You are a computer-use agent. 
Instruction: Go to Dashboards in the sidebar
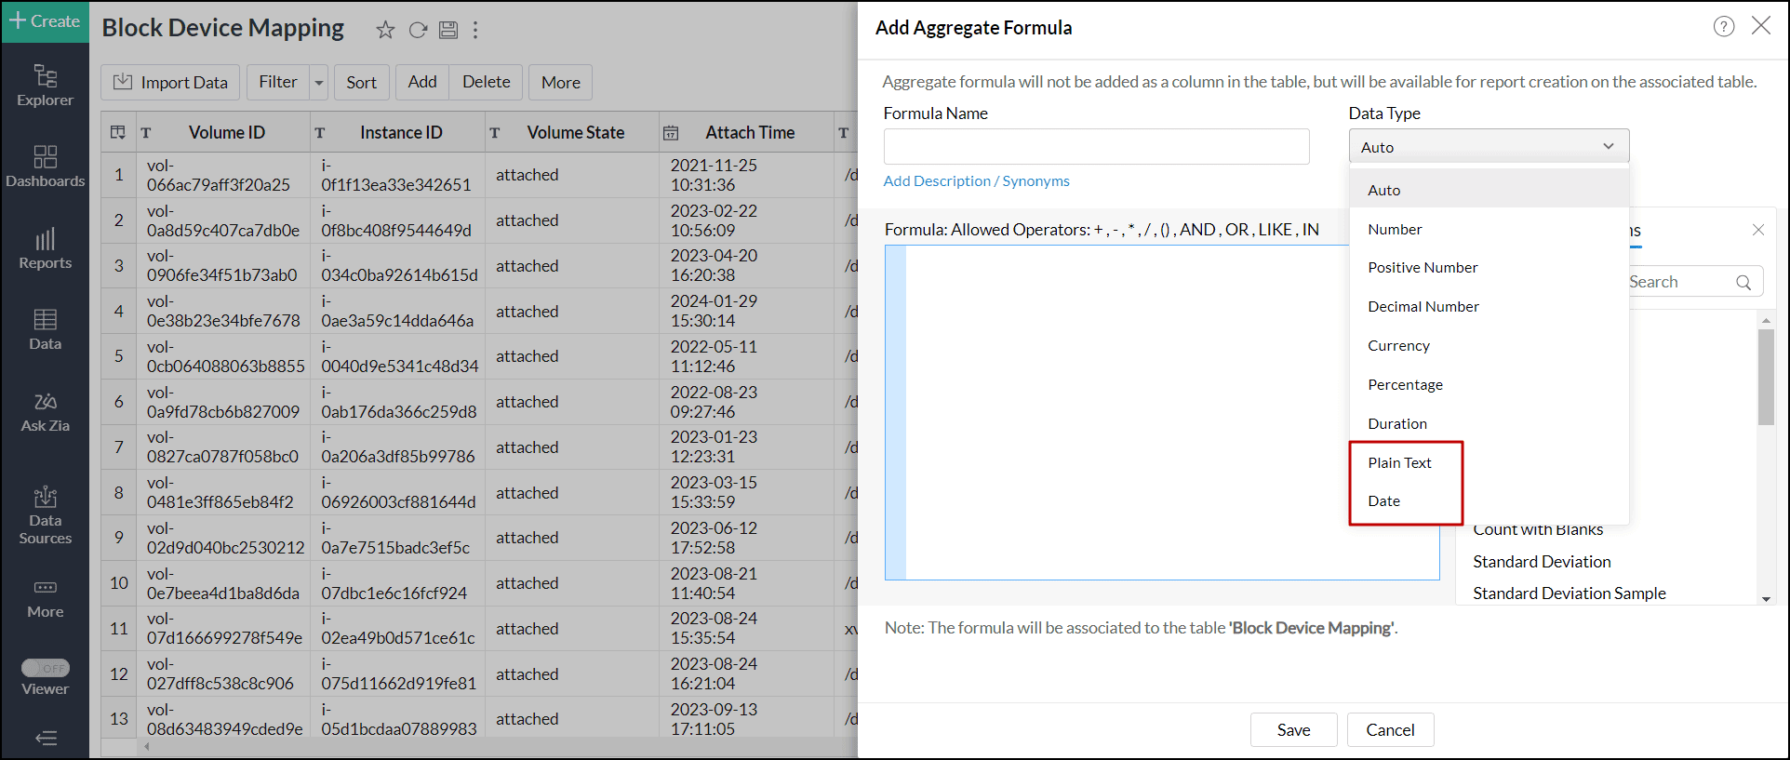point(45,157)
